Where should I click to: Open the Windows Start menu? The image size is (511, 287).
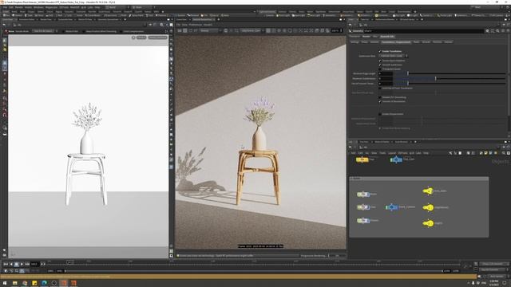pos(5,283)
